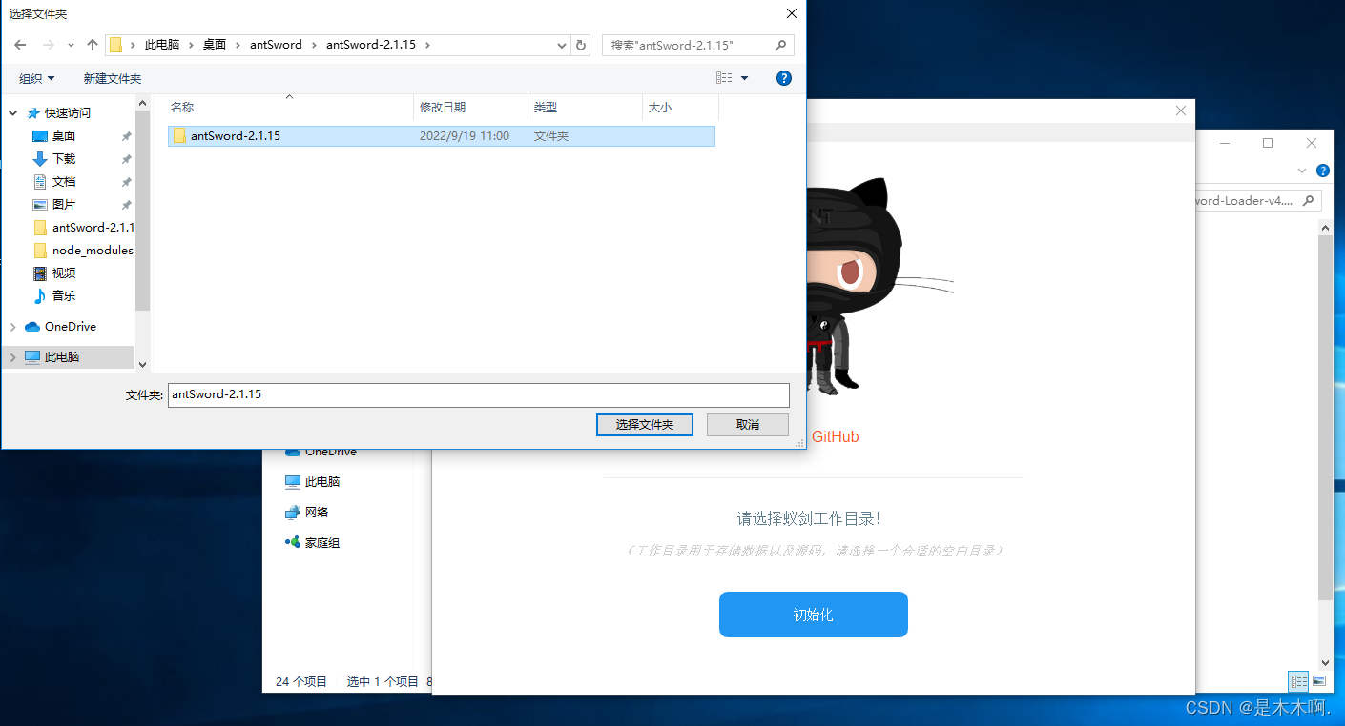This screenshot has height=726, width=1345.
Task: Click 桌面 in the address breadcrumb
Action: [215, 45]
